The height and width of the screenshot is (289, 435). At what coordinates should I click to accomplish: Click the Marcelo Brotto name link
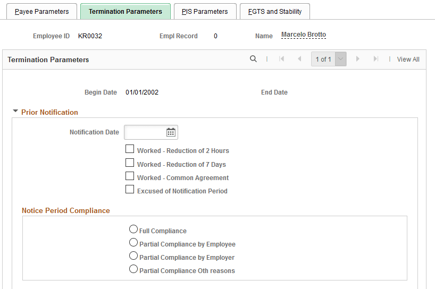coord(304,35)
